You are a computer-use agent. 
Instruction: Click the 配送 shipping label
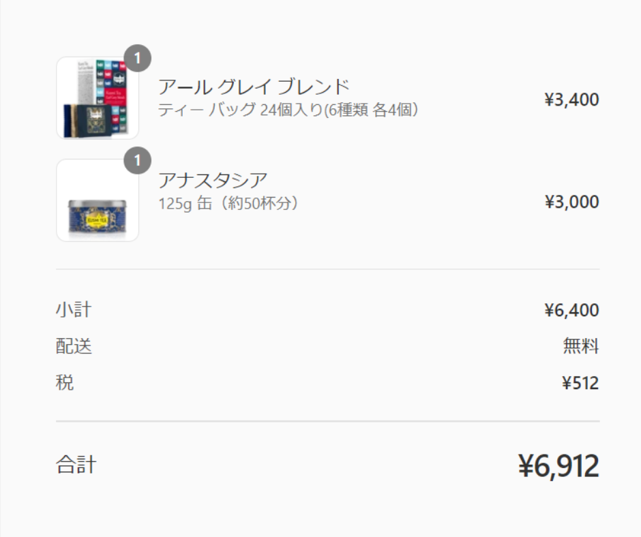(74, 346)
